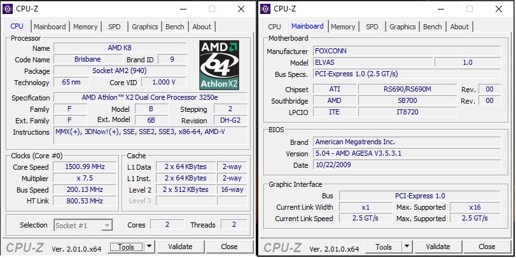This screenshot has width=516, height=258.
Task: Click LPCIO chip value IT8720
Action: tap(407, 112)
